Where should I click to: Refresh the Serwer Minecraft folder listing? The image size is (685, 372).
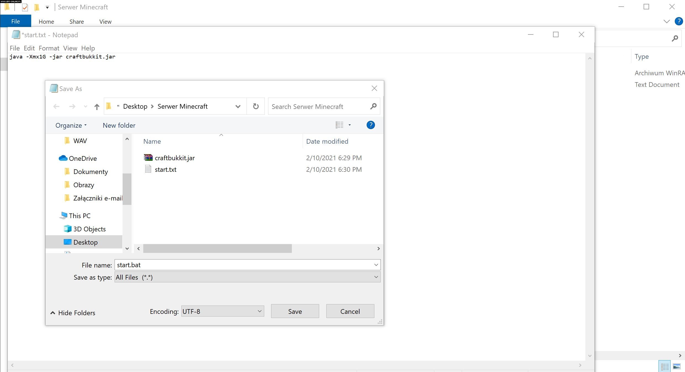(256, 106)
